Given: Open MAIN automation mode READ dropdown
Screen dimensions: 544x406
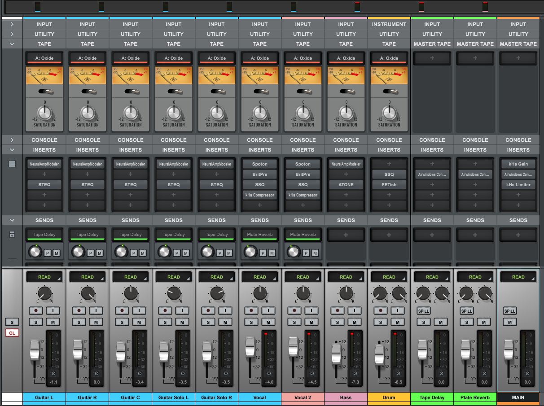Looking at the screenshot, I should (x=518, y=277).
